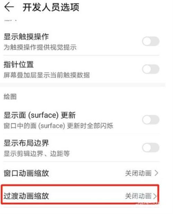Toggle 显示触摸操作 switch

click(151, 41)
